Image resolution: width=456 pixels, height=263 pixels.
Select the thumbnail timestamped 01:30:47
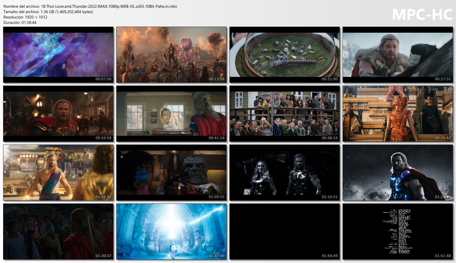pos(58,232)
